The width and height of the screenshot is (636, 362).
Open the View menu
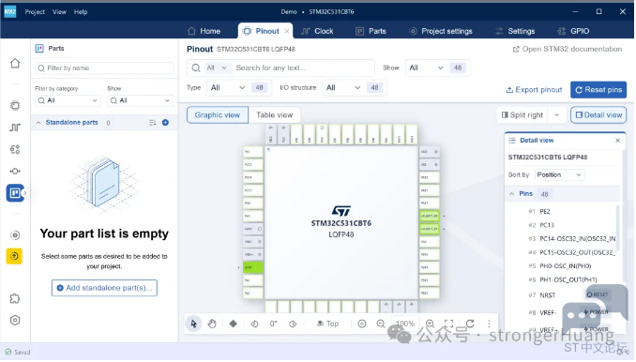coord(59,12)
